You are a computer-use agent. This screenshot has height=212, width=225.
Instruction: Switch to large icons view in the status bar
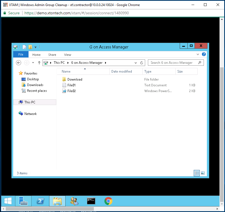[x=203, y=173]
